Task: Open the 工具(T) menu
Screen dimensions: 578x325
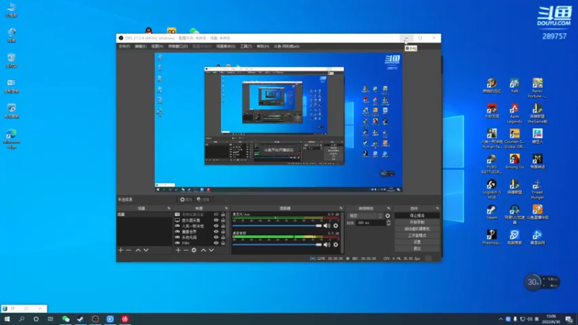Action: click(246, 46)
